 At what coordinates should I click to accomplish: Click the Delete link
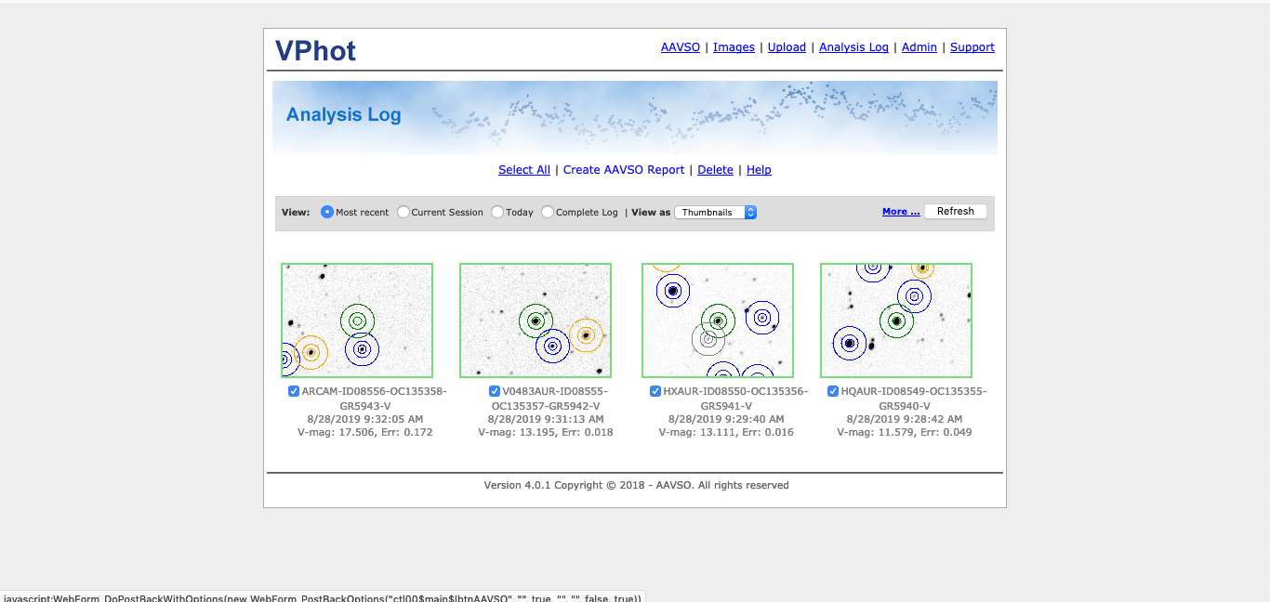715,170
